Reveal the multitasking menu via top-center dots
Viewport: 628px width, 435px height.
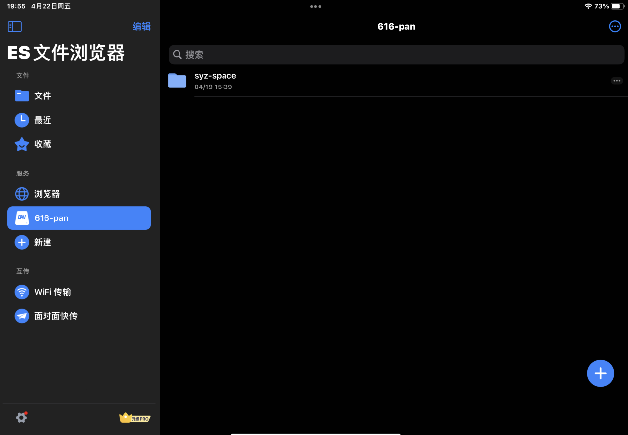315,6
